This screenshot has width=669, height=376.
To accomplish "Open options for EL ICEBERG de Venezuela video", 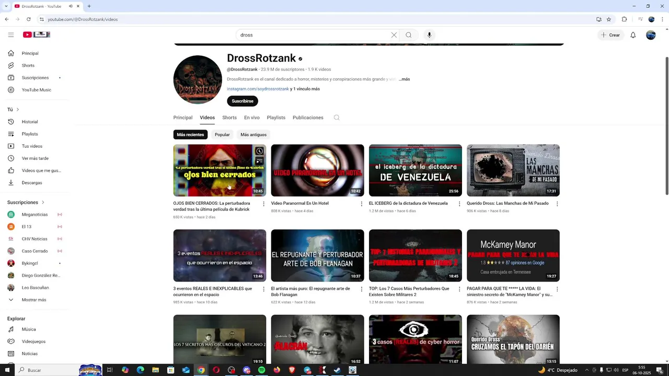I will [x=459, y=204].
